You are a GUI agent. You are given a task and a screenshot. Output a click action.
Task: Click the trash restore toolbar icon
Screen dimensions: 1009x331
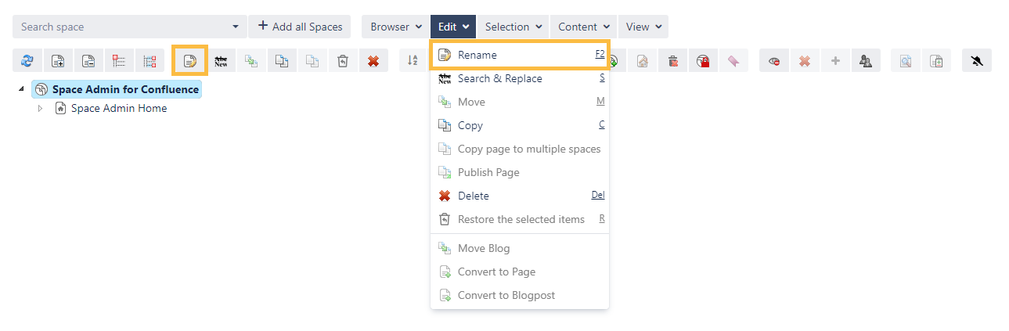343,61
